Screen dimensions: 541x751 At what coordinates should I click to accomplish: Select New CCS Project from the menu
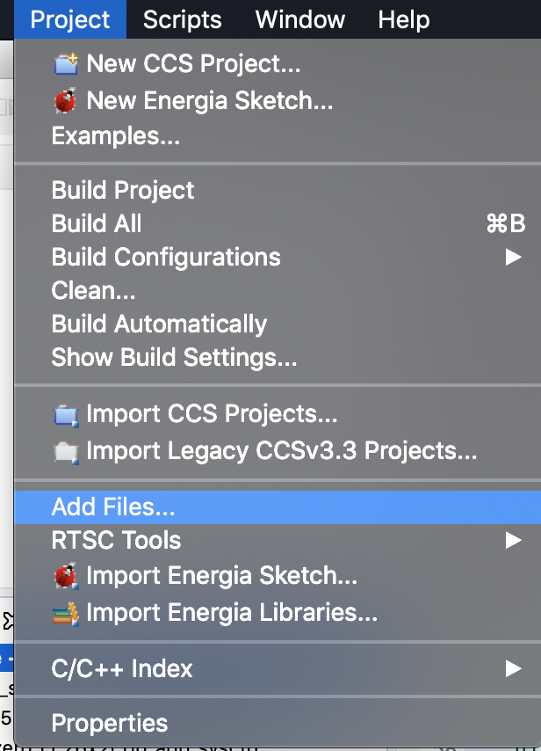click(193, 63)
